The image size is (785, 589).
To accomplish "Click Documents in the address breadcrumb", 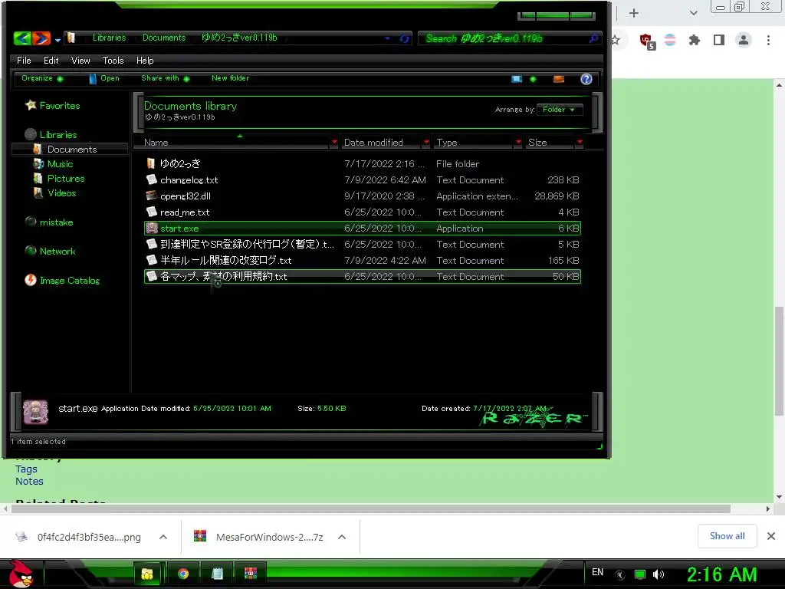I will 164,38.
